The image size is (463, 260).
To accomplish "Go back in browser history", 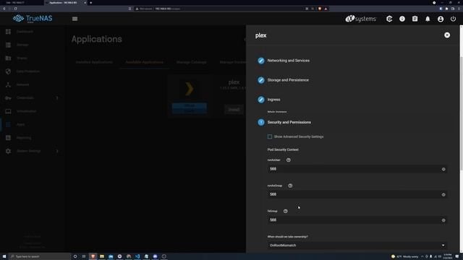I will [4, 9].
